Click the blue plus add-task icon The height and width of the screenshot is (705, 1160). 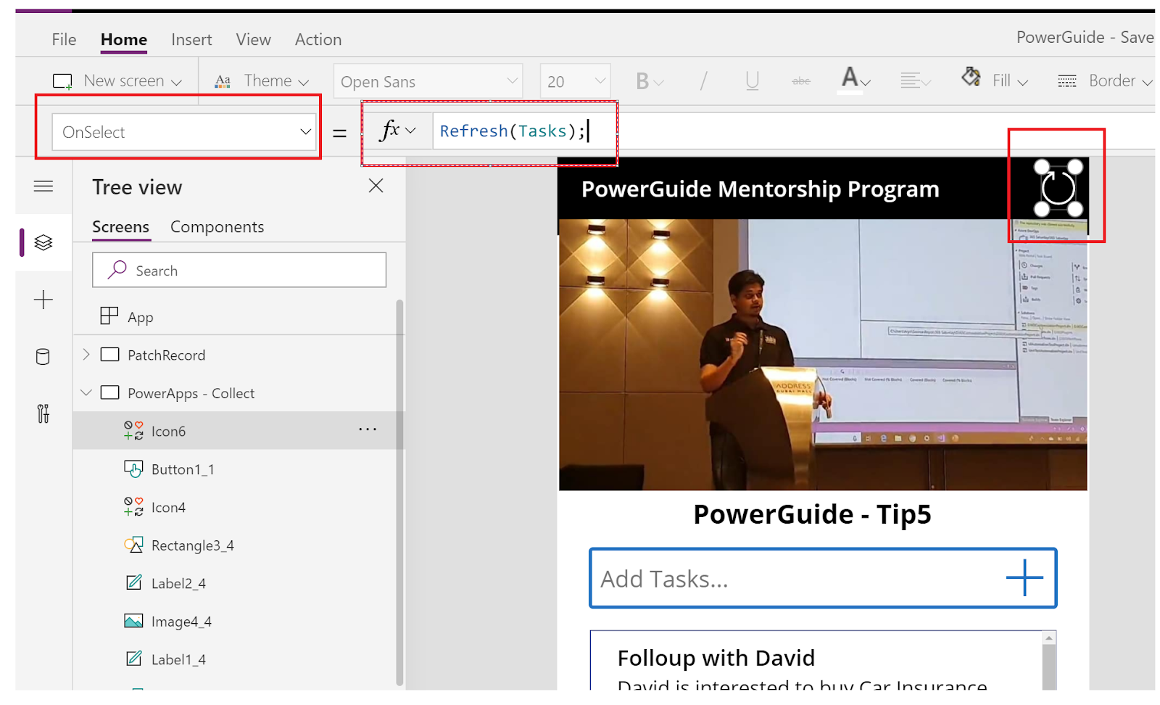point(1024,578)
